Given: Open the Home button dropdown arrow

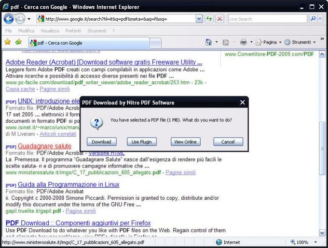Looking at the screenshot, I should click(217, 42).
